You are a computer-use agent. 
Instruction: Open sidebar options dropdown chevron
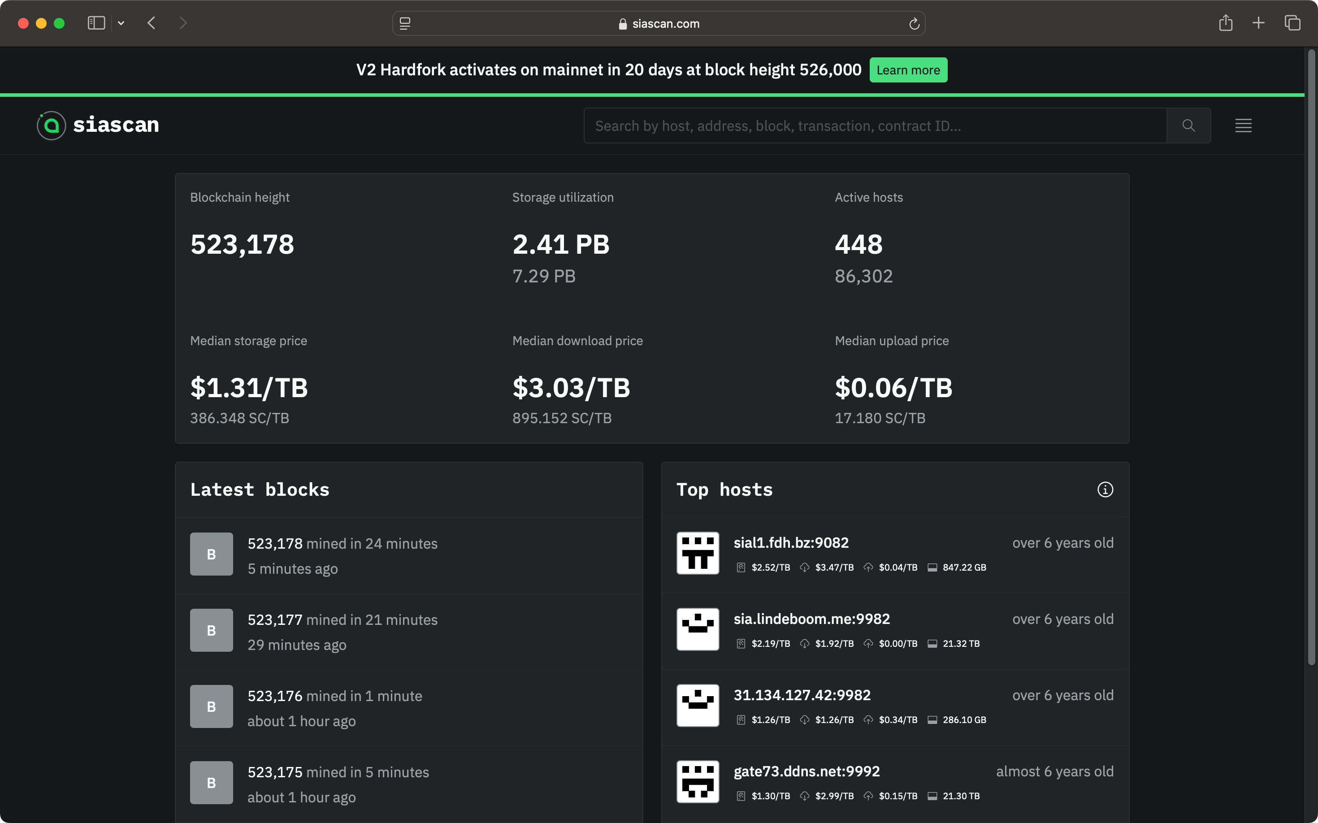121,23
